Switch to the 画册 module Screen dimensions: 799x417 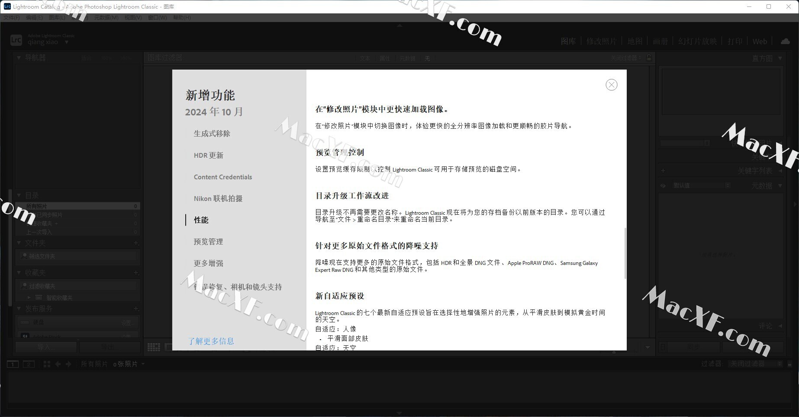(x=660, y=41)
